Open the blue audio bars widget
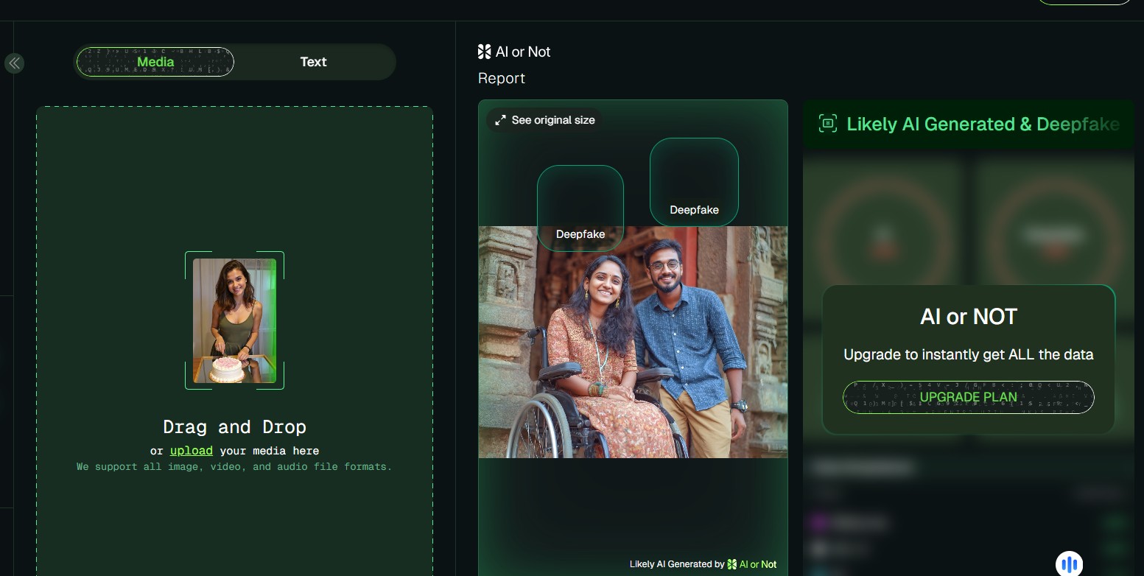This screenshot has height=576, width=1144. tap(1069, 564)
